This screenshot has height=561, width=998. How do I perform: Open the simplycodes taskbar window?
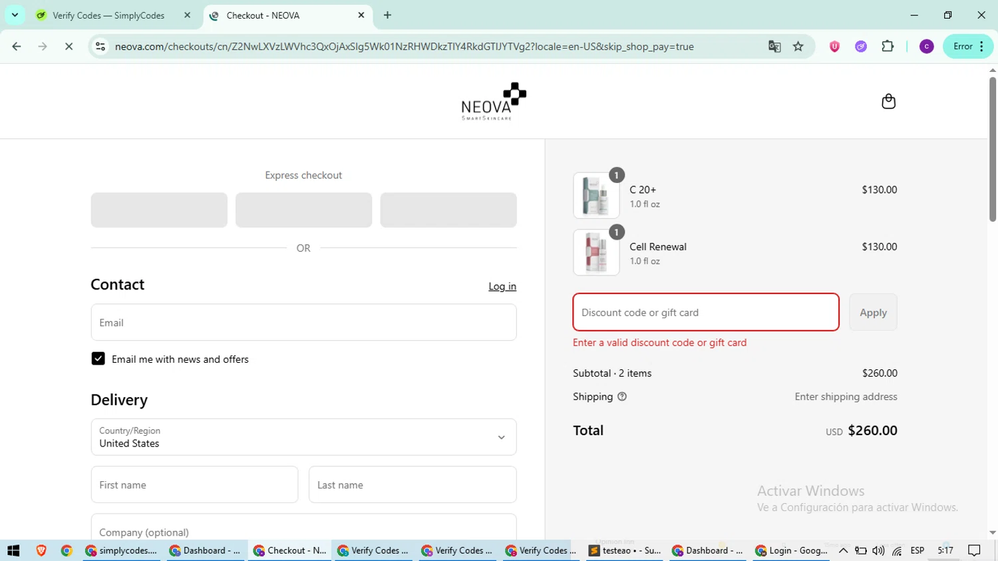(x=122, y=550)
